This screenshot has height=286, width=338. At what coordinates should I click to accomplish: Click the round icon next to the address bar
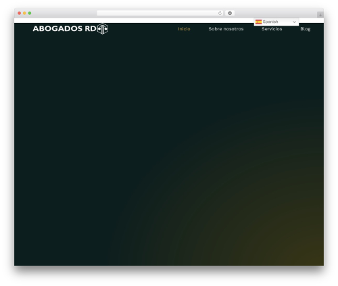[230, 13]
